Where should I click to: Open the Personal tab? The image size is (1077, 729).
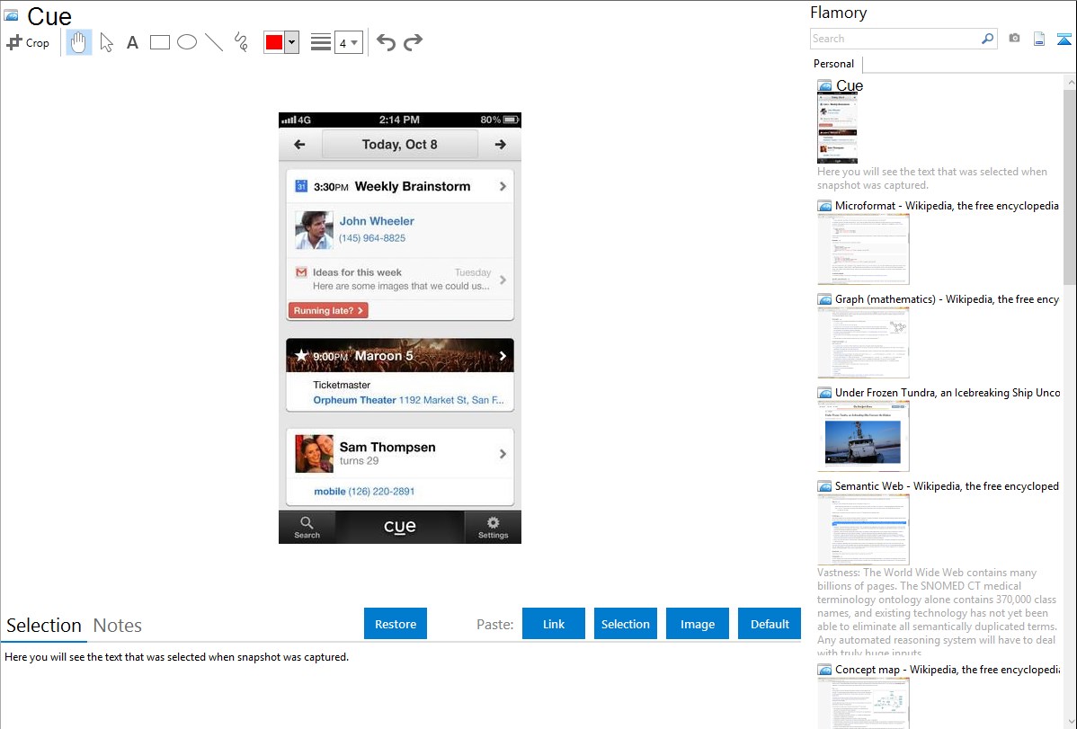pyautogui.click(x=833, y=64)
